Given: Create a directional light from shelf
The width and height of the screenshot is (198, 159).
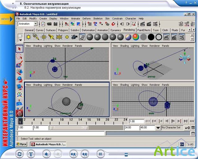Looking at the screenshot, I should 36,37.
